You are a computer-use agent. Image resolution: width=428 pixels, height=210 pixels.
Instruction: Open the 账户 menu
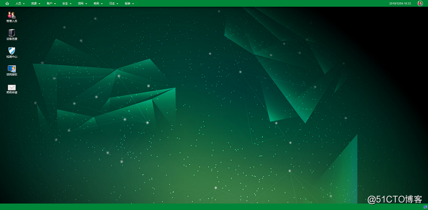tap(51, 3)
